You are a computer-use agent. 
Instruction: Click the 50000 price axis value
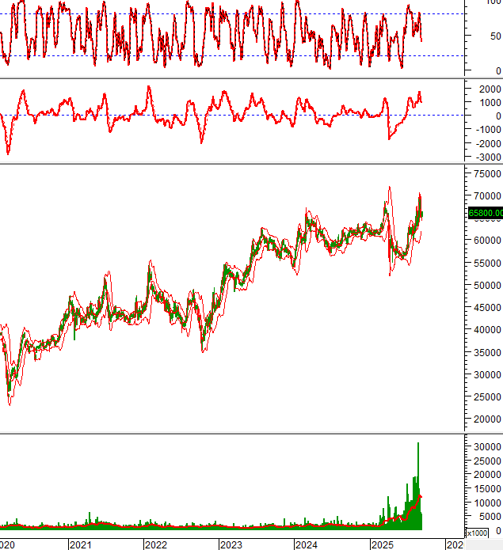[487, 285]
